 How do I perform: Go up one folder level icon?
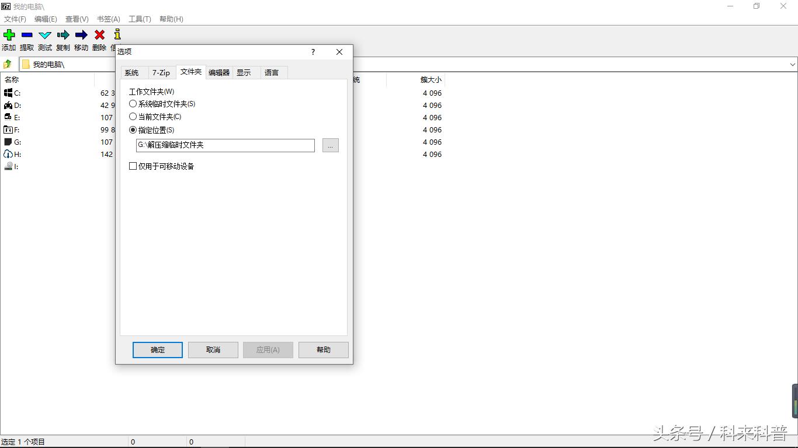coord(8,64)
